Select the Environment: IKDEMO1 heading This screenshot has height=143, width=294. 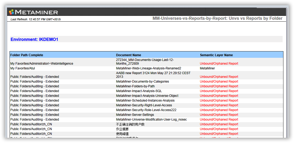(34, 40)
